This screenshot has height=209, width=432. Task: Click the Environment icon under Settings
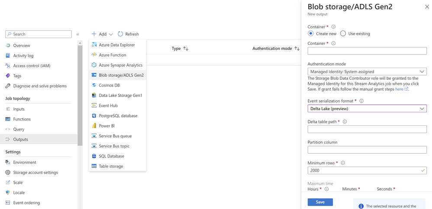8,162
